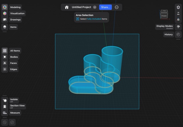
Task: Click the Untitled Project title
Action: [x=81, y=7]
